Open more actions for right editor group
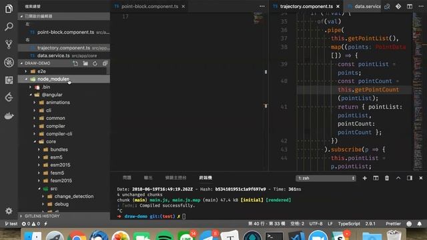427x240 pixels. 421,6
